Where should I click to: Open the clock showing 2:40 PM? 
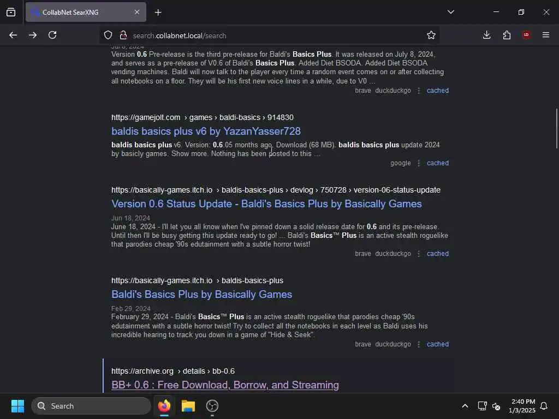coord(522,406)
